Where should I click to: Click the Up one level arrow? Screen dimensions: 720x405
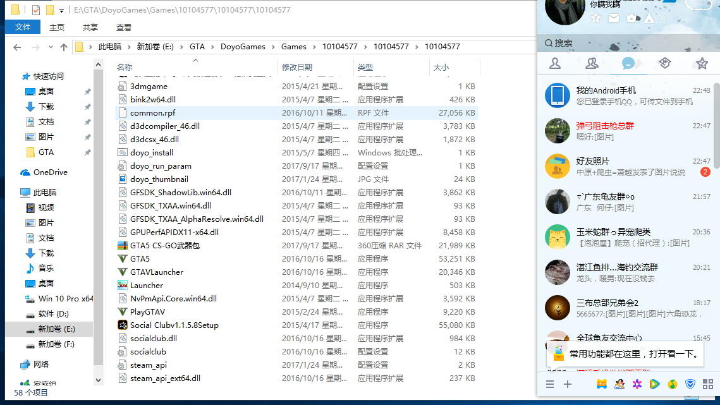[x=64, y=47]
